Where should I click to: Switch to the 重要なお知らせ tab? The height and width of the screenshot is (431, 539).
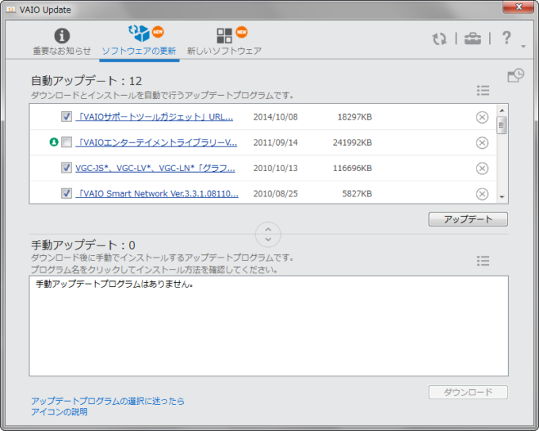click(x=62, y=42)
